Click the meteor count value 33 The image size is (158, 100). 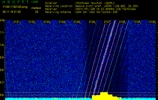(37, 12)
